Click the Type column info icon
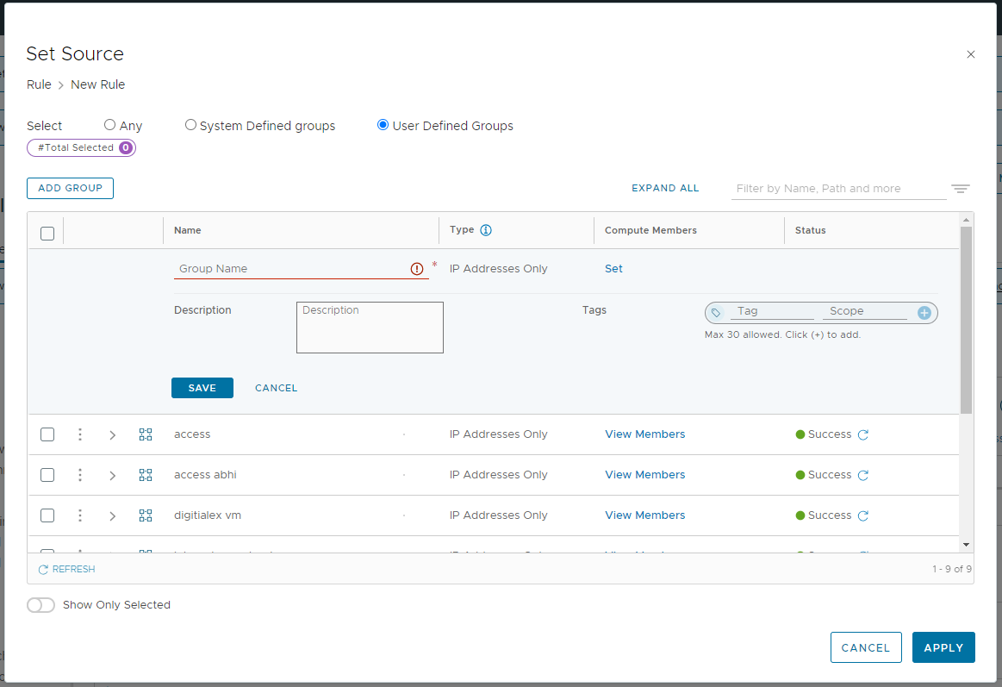The width and height of the screenshot is (1002, 687). point(486,230)
